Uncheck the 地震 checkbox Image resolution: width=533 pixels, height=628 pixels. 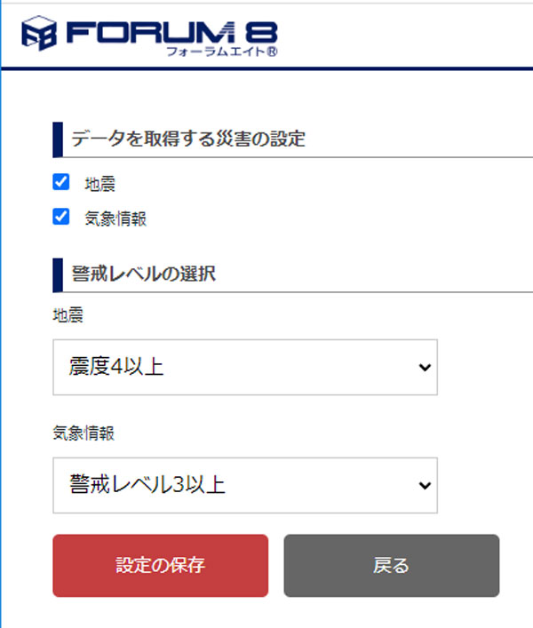(61, 182)
